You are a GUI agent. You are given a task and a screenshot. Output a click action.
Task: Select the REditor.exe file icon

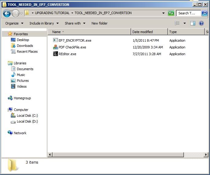pyautogui.click(x=55, y=54)
